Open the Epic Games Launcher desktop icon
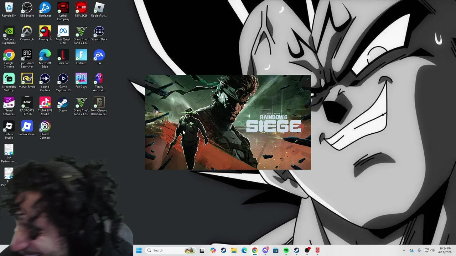 27,59
